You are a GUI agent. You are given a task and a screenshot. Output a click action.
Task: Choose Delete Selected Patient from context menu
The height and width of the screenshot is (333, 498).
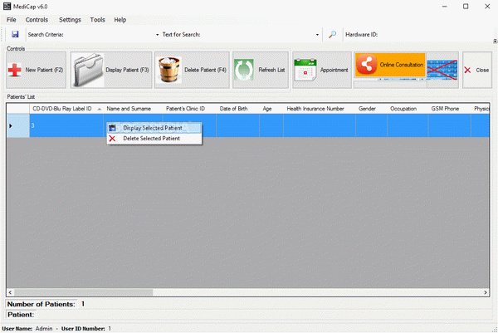point(154,139)
